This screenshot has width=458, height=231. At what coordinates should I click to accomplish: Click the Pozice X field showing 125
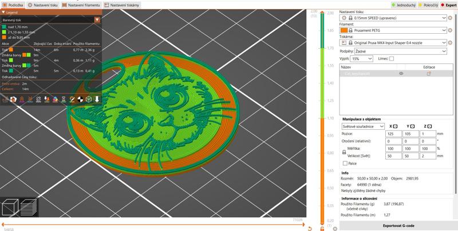(x=393, y=134)
